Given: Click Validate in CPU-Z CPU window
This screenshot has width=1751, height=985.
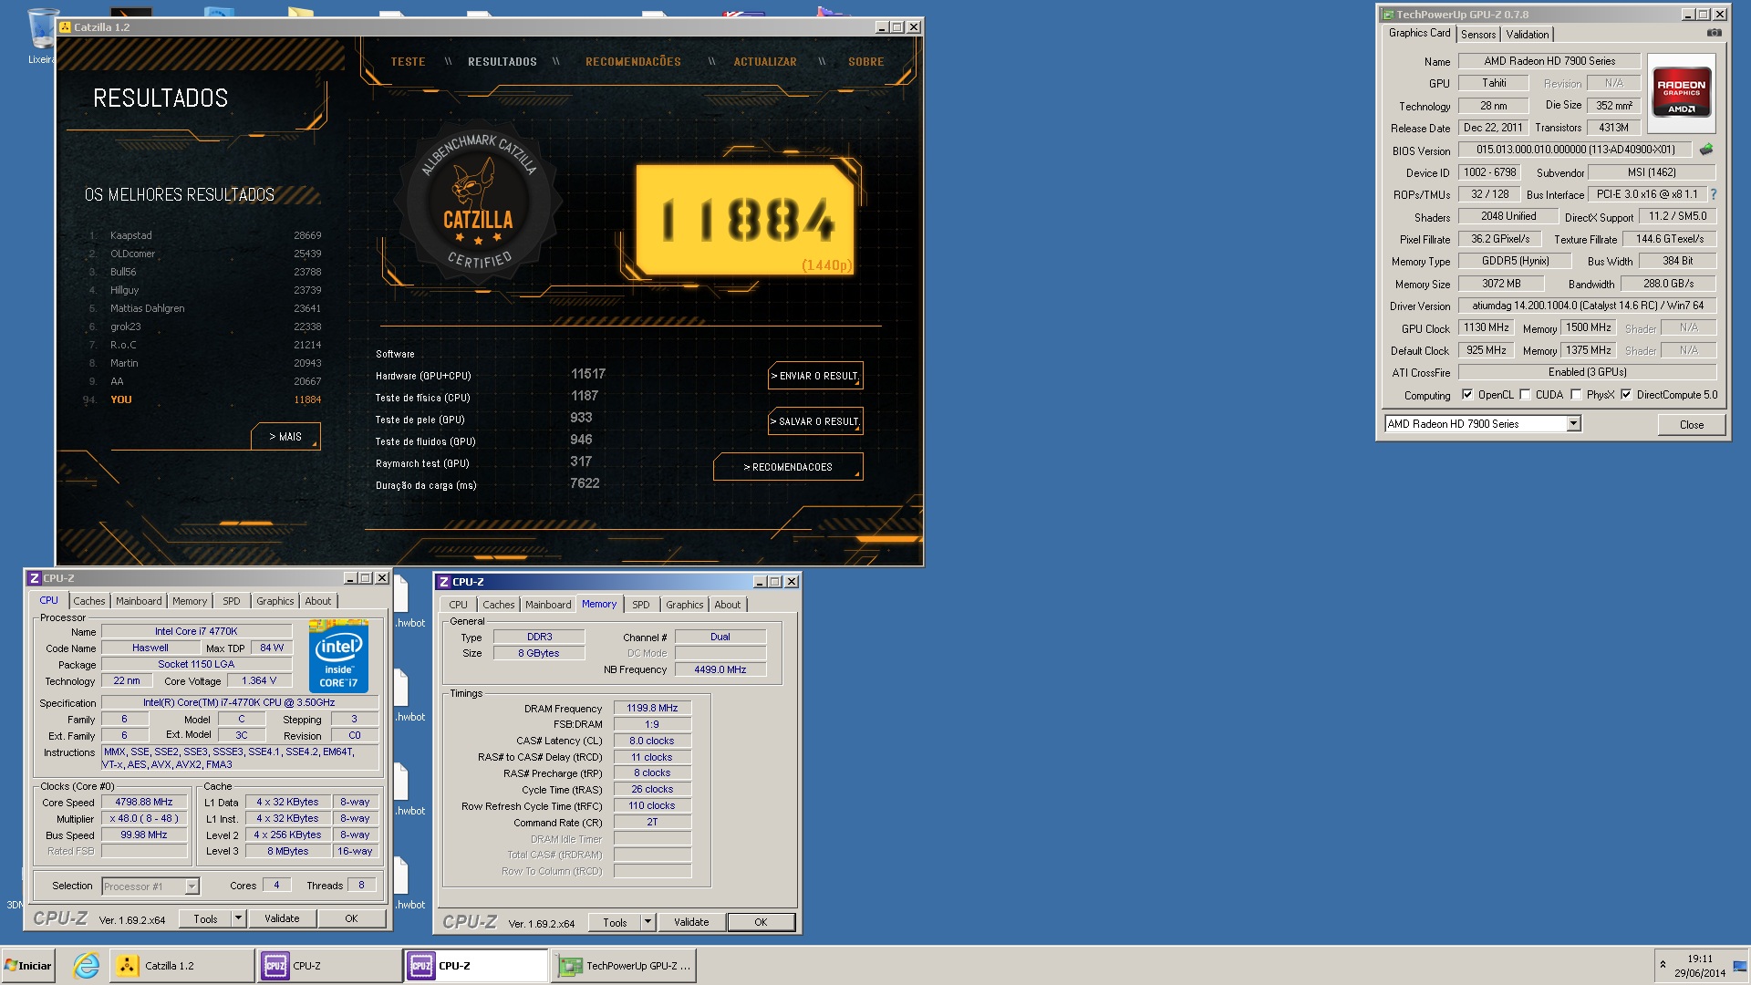Looking at the screenshot, I should pyautogui.click(x=282, y=918).
